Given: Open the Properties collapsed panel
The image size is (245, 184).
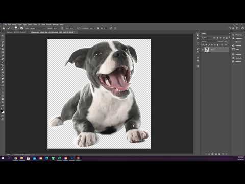Looking at the screenshot, I should click(237, 35).
